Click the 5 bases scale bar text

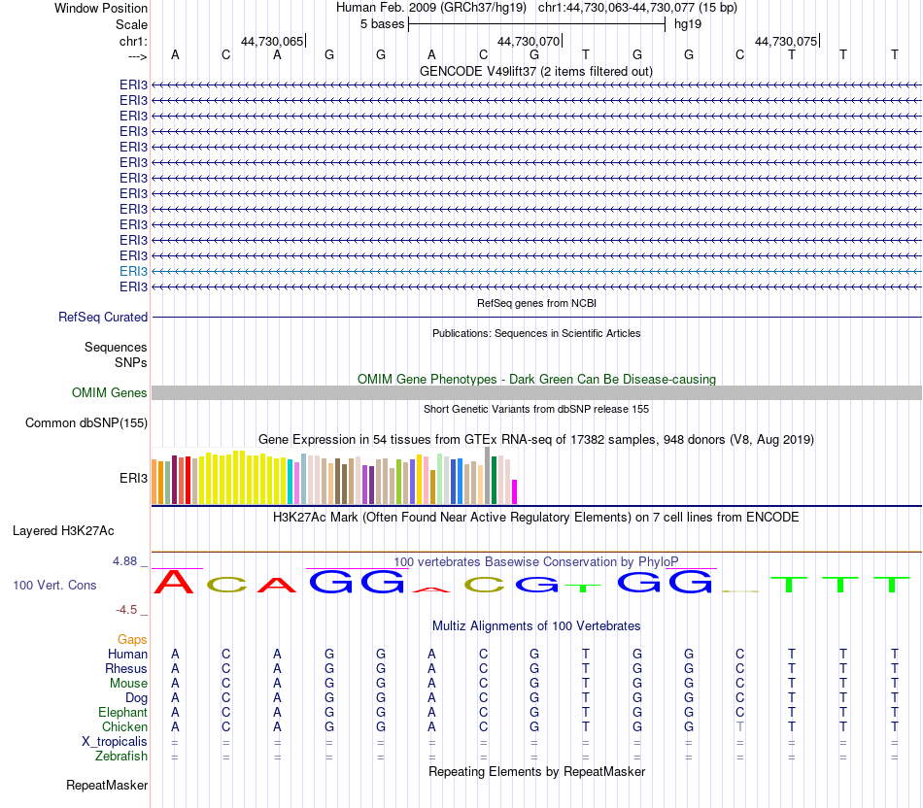(x=382, y=24)
